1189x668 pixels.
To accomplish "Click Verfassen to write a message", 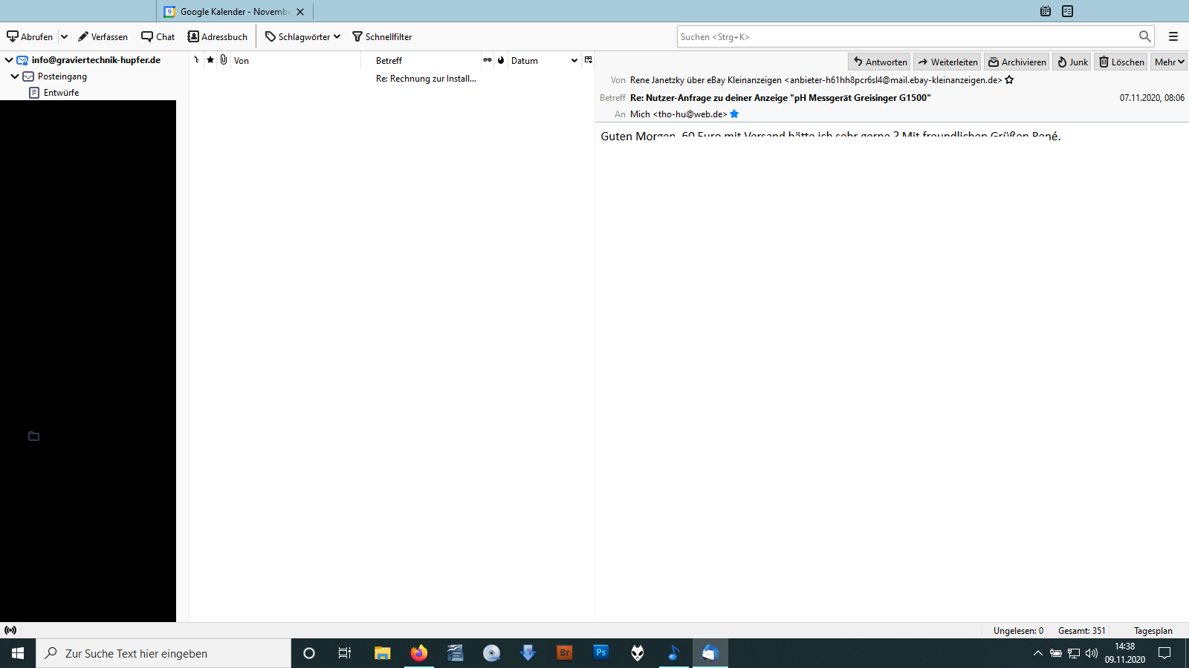I will (103, 36).
